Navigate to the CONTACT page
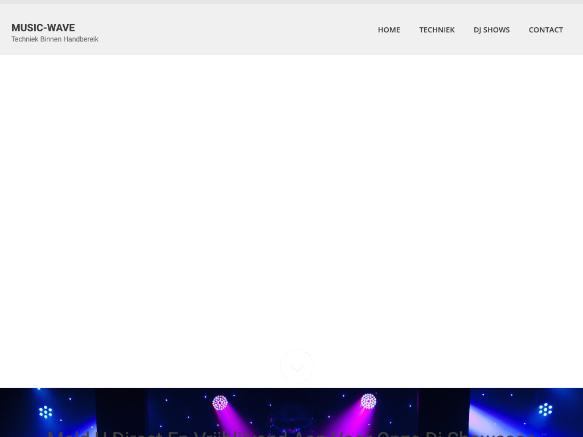The height and width of the screenshot is (437, 583). point(545,30)
